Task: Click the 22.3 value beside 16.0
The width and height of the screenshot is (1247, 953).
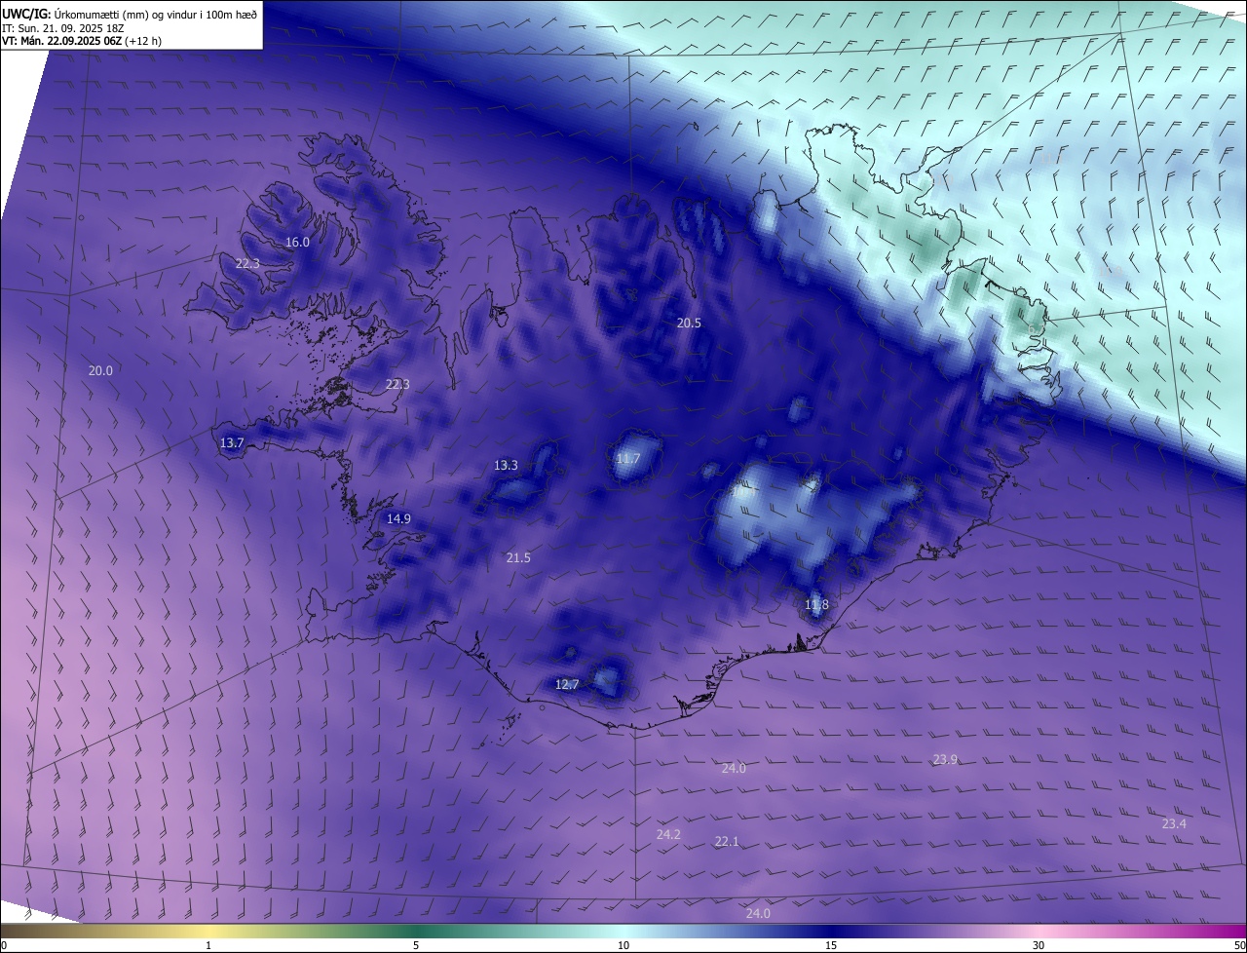Action: coord(247,263)
